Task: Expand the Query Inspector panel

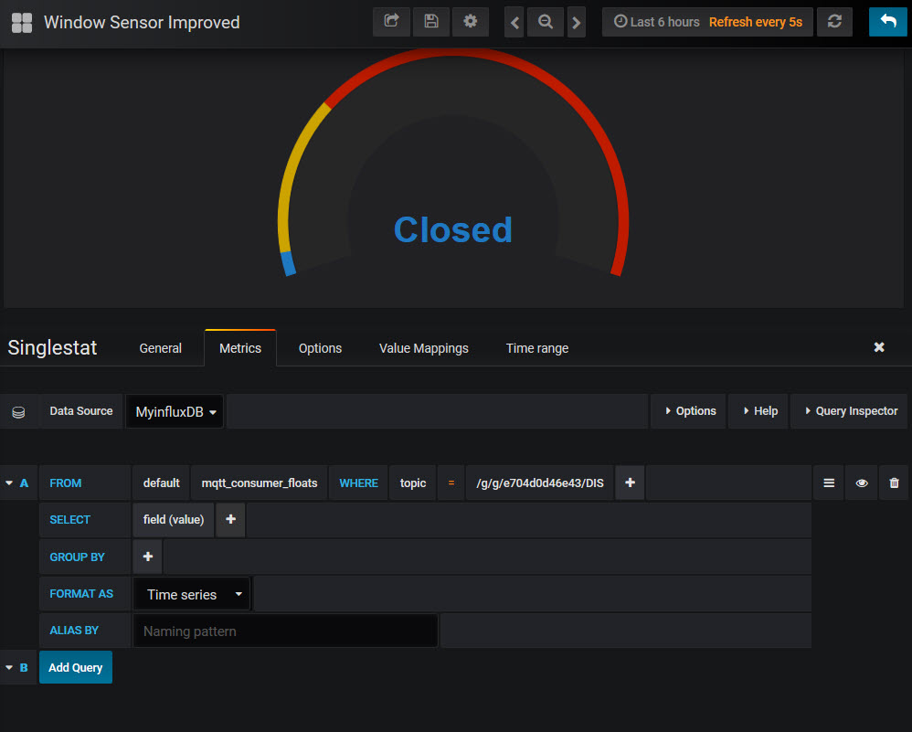Action: (849, 411)
